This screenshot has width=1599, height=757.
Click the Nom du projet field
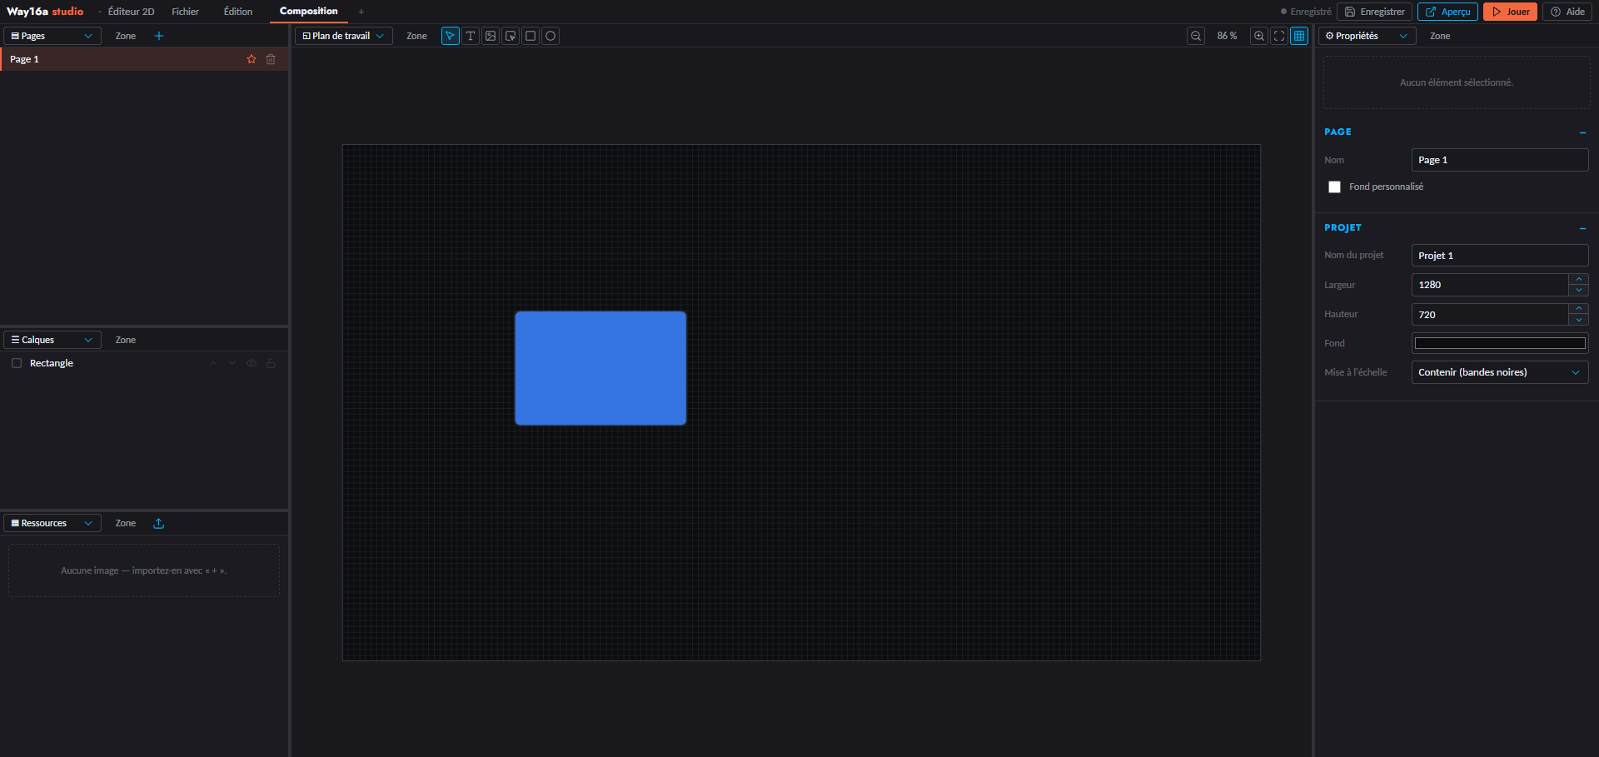tap(1500, 256)
